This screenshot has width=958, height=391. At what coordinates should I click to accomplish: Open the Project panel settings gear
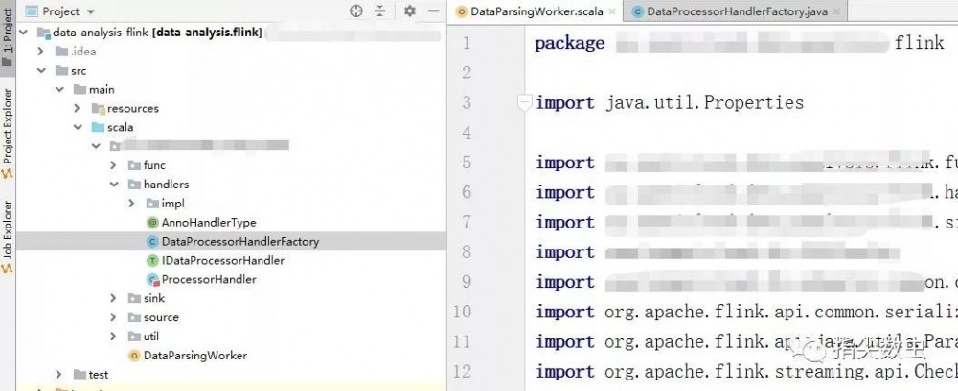point(409,11)
